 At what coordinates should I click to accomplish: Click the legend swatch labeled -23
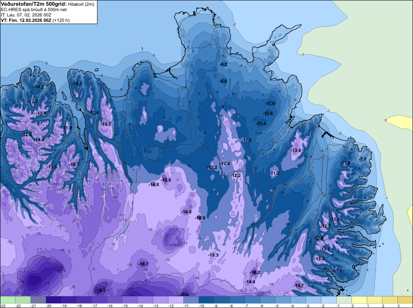click(x=7, y=300)
